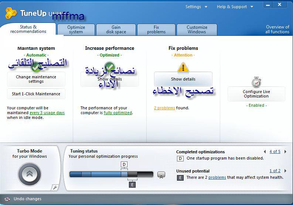Go to previous completed optimization arrow

pyautogui.click(x=265, y=151)
